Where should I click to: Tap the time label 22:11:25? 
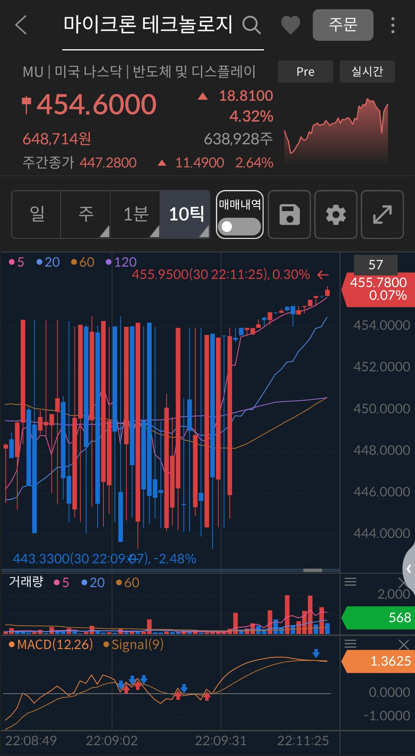[303, 741]
